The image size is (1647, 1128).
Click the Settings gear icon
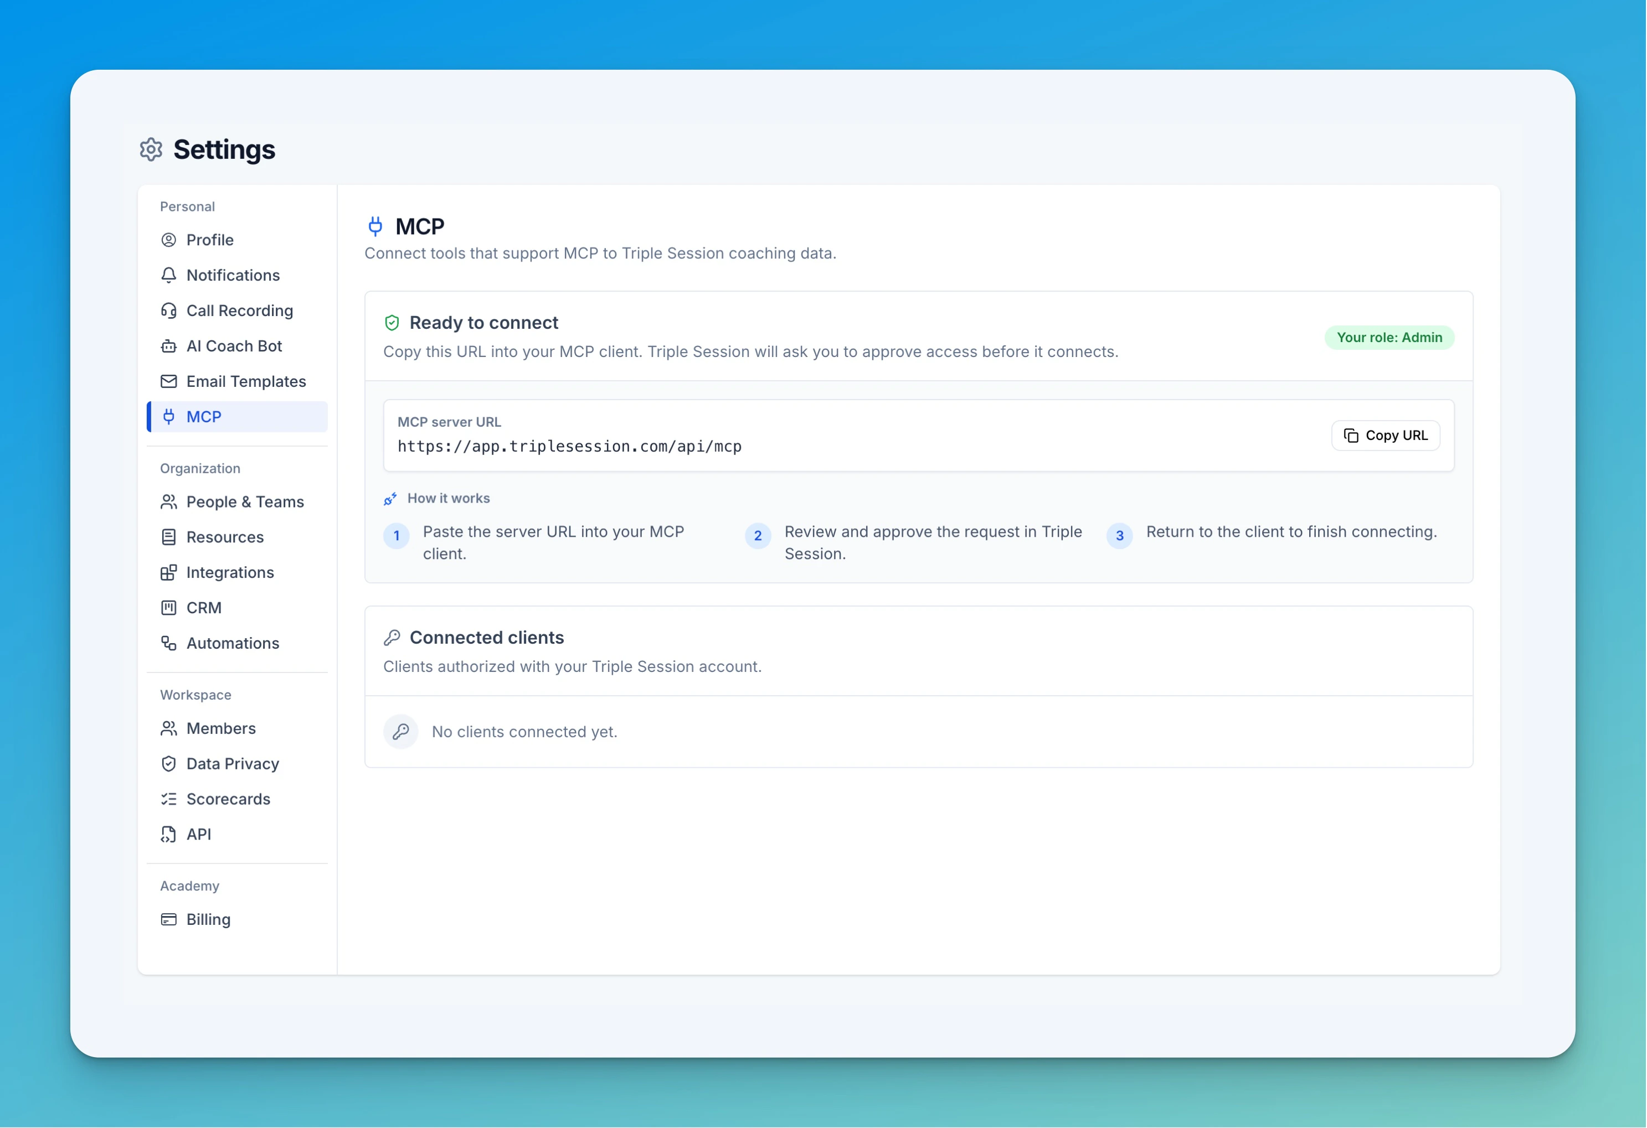click(x=151, y=149)
